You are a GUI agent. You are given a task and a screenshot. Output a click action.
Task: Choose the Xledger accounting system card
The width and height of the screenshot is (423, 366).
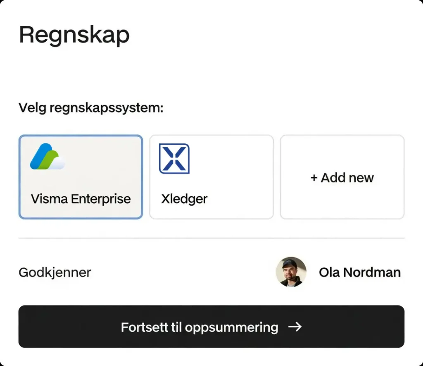tap(211, 177)
